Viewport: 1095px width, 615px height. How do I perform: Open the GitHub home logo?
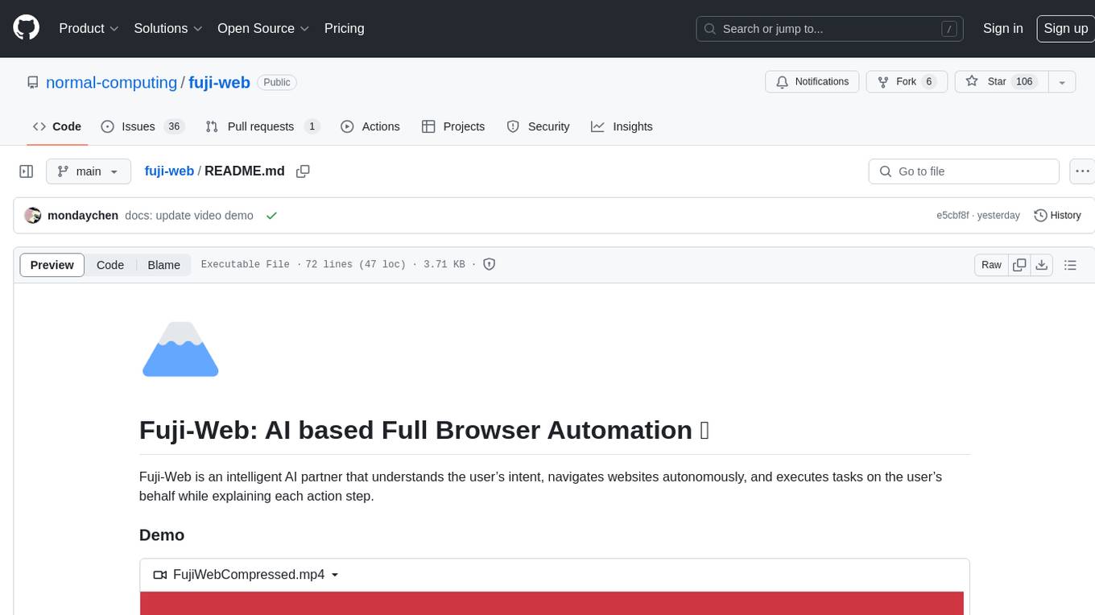tap(26, 28)
